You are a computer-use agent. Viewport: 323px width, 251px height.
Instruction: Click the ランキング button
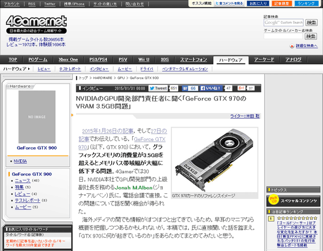(x=306, y=3)
